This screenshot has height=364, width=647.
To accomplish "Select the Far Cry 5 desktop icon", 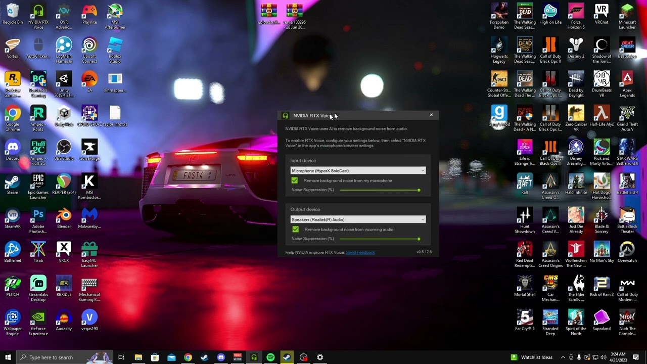I will (x=525, y=320).
